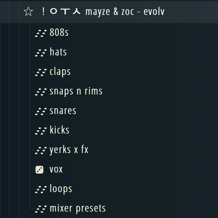Screen dimensions: 218x218
Task: Click the hats folder icon
Action: pos(40,53)
